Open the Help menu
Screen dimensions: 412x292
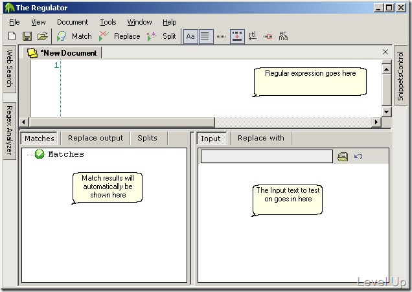click(170, 22)
